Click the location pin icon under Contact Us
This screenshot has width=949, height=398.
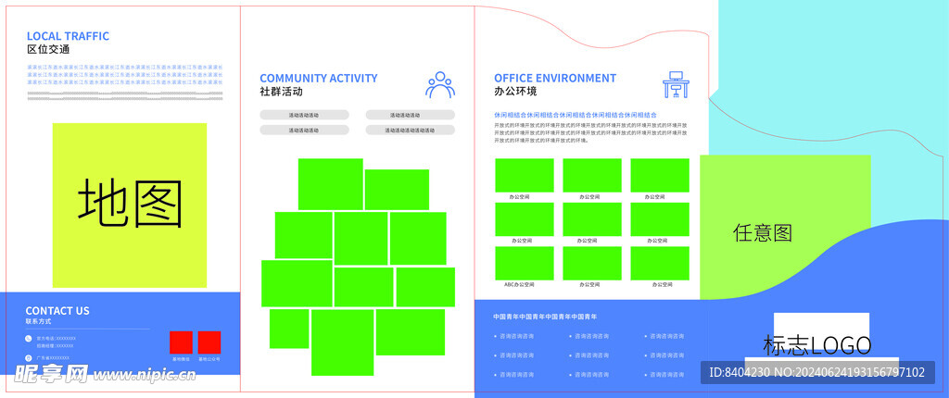tap(29, 357)
